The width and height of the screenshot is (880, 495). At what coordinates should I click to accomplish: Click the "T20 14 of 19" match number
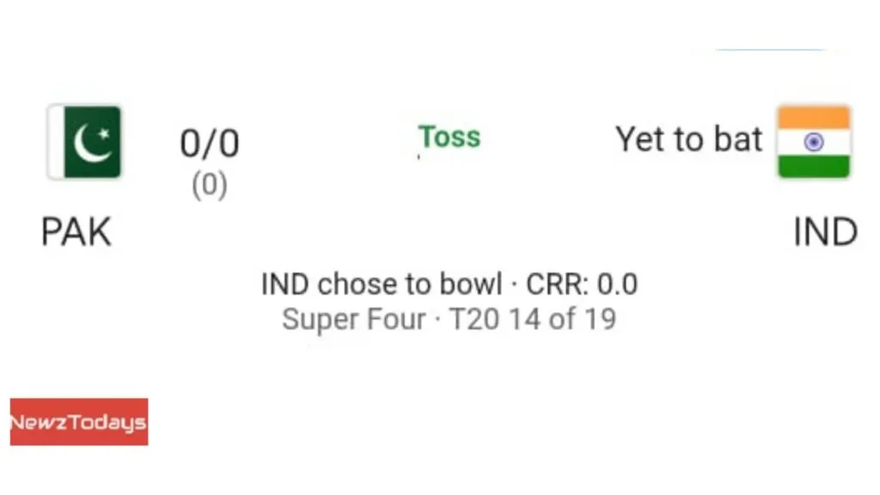pos(533,320)
